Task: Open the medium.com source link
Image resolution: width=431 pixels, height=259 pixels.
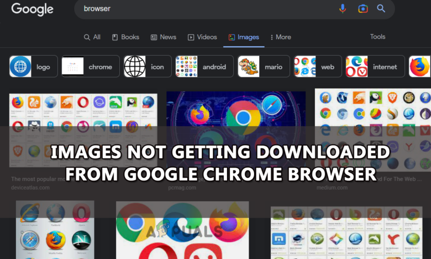Action: pos(332,188)
